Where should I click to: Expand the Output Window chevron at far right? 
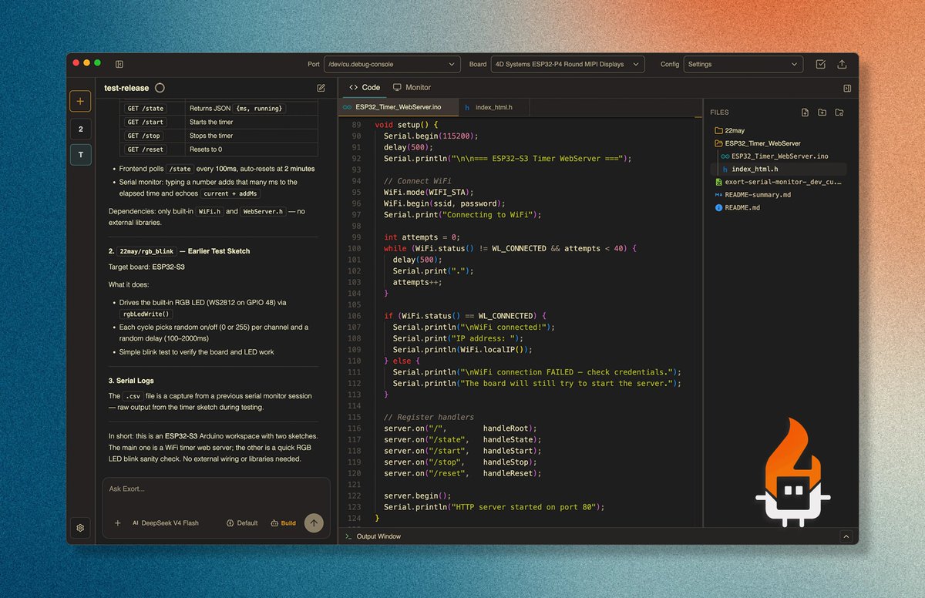846,536
